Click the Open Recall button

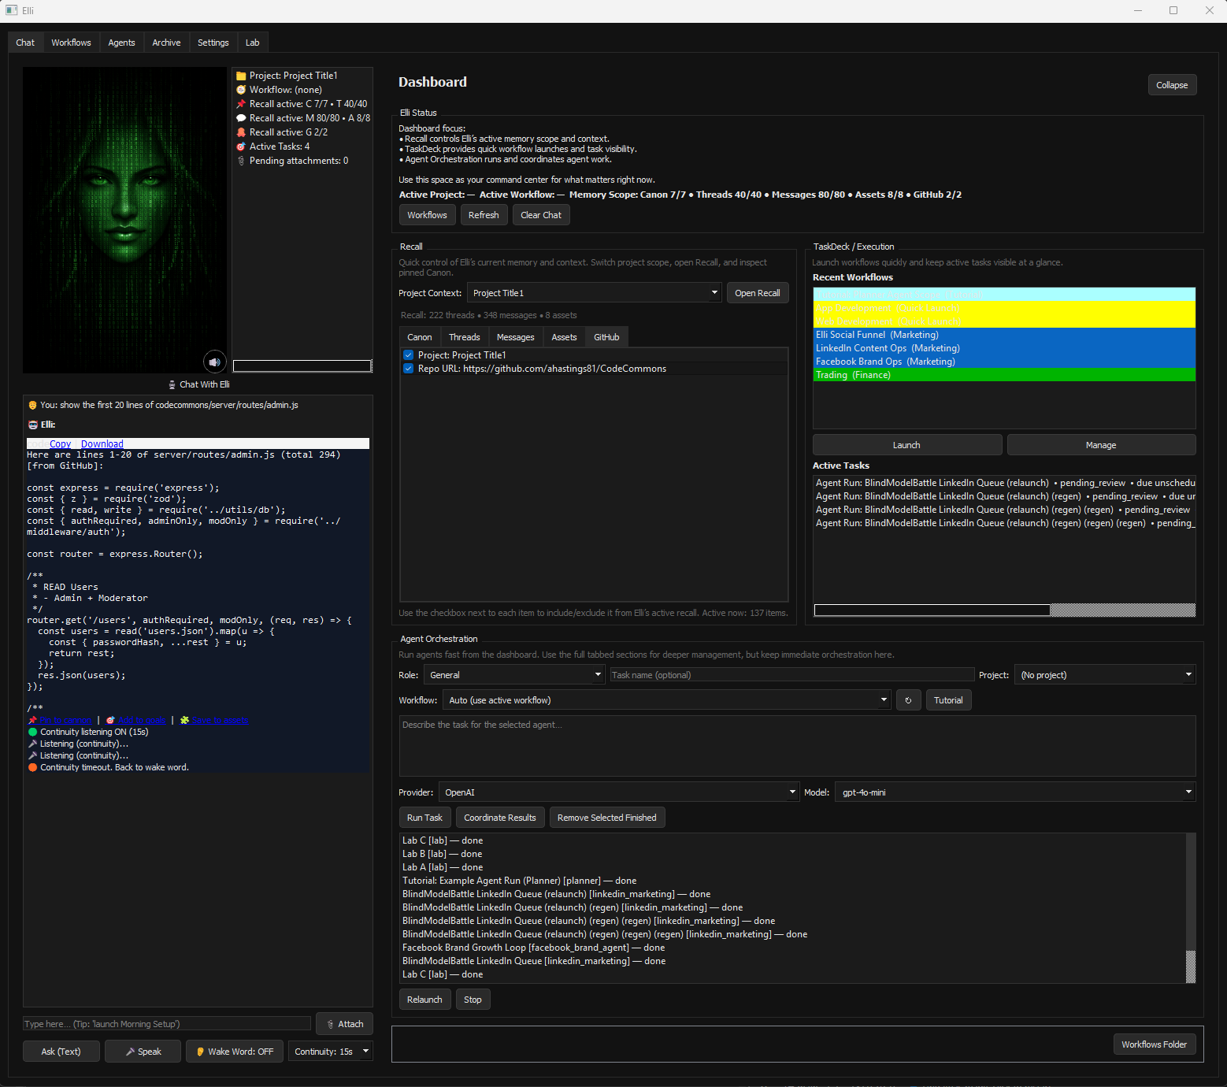pos(757,292)
